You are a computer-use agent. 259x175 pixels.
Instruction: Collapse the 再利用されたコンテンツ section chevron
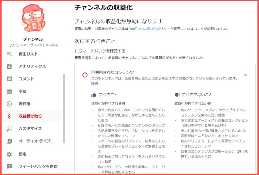[x=245, y=75]
